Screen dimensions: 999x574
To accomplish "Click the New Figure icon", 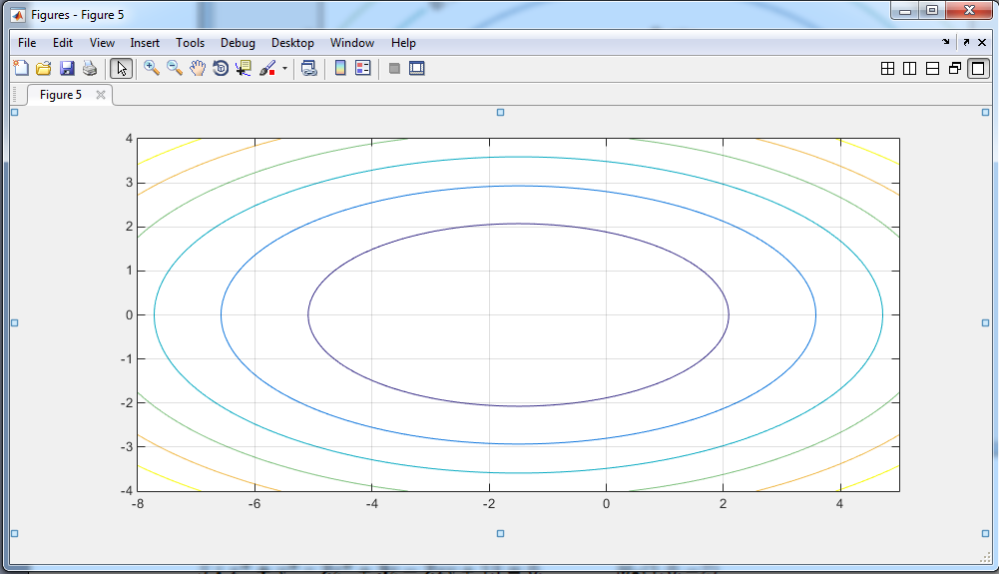I will pos(20,69).
